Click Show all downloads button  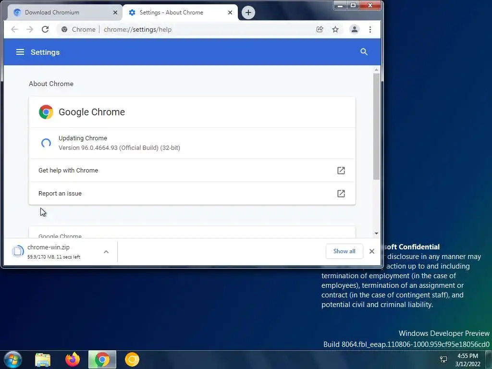(x=344, y=251)
